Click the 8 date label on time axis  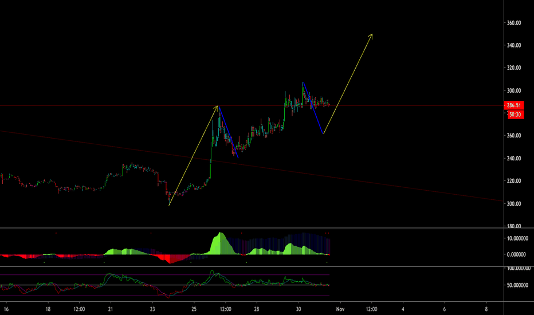(486, 309)
